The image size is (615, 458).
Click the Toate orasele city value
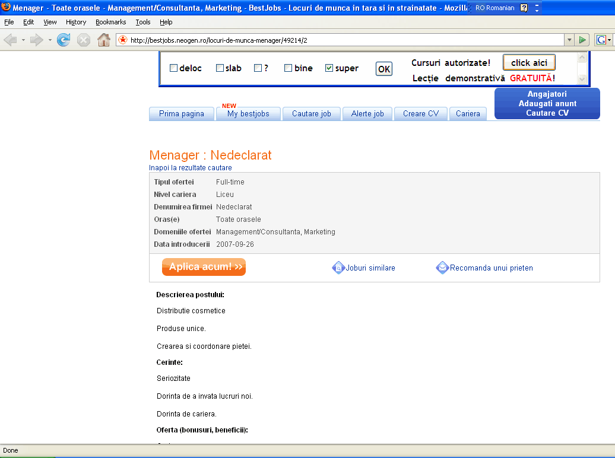tap(239, 219)
